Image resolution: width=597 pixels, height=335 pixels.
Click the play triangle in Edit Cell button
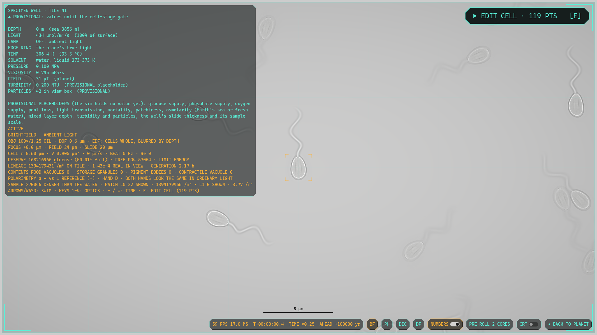475,16
